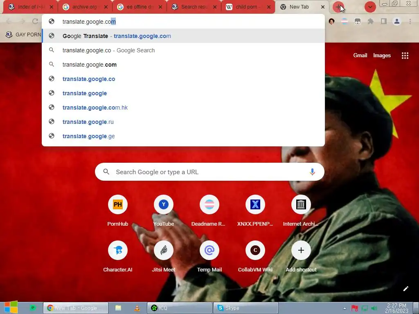Click the mask-shaped extension icon
This screenshot has width=419, height=314.
coord(358,21)
